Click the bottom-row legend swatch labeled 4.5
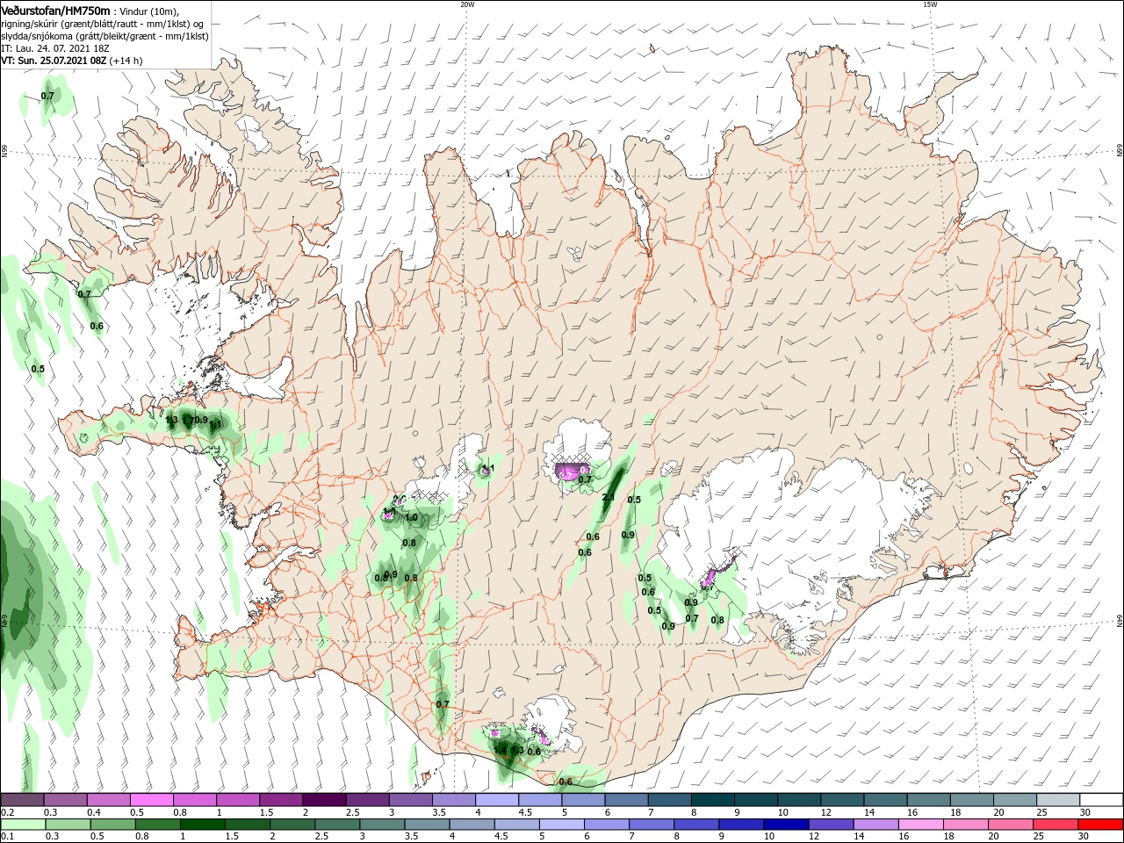This screenshot has width=1124, height=843. pyautogui.click(x=516, y=825)
